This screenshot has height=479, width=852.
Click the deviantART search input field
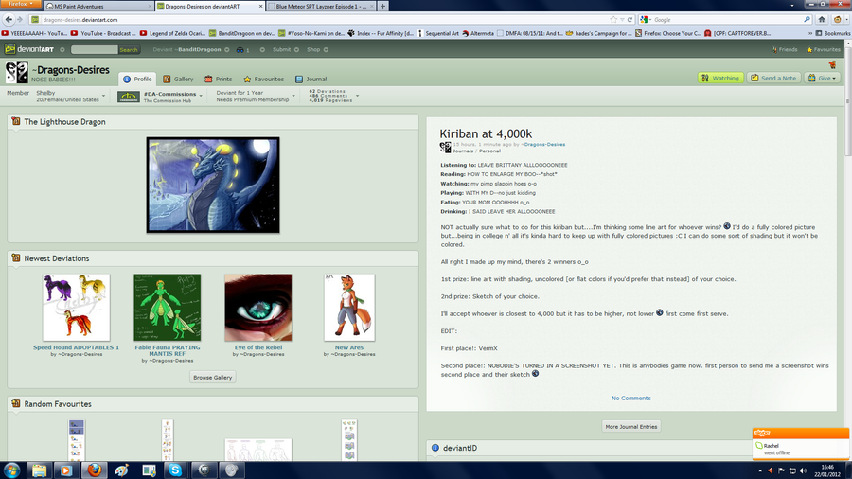[x=94, y=49]
